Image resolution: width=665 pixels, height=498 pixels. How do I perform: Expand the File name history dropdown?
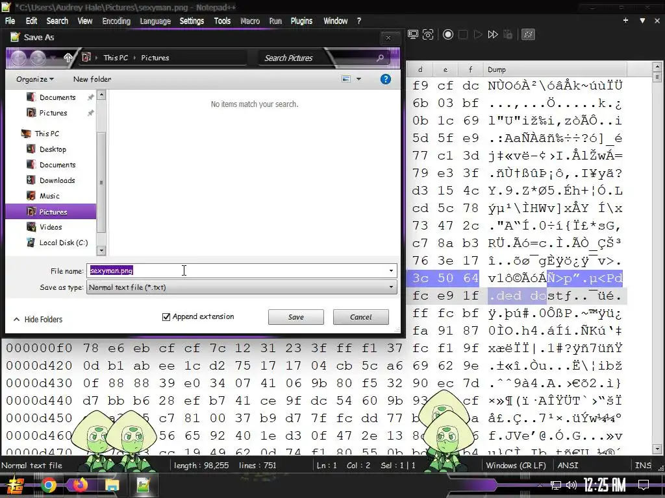tap(391, 270)
